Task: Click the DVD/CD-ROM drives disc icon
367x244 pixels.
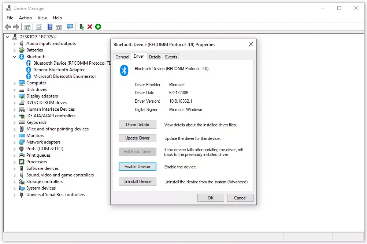Action: (x=22, y=103)
